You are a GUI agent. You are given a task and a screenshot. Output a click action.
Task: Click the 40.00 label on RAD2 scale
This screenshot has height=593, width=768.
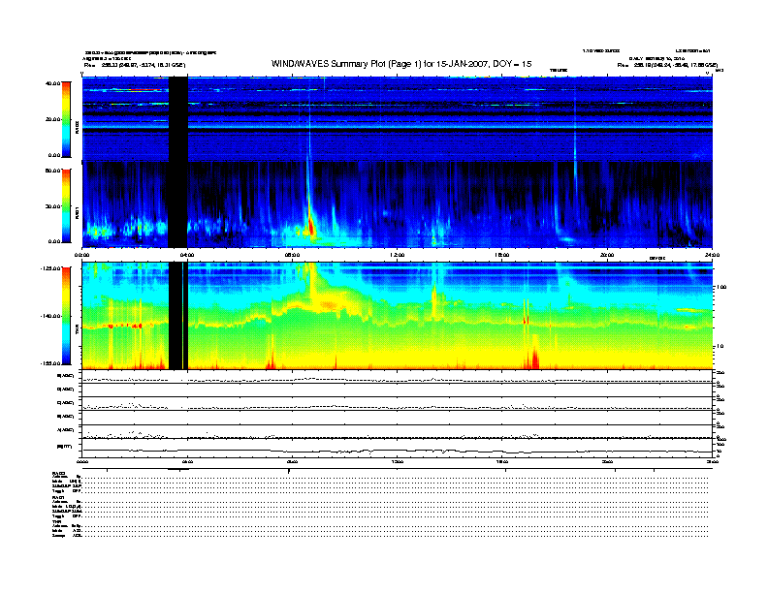coord(53,83)
